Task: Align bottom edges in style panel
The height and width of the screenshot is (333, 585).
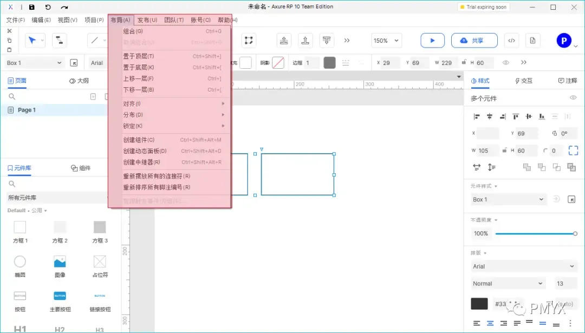Action: [542, 117]
